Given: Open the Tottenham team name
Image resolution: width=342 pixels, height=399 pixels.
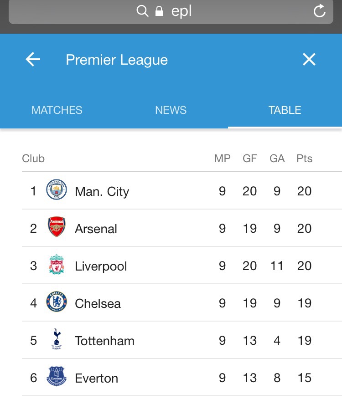Looking at the screenshot, I should [x=104, y=341].
